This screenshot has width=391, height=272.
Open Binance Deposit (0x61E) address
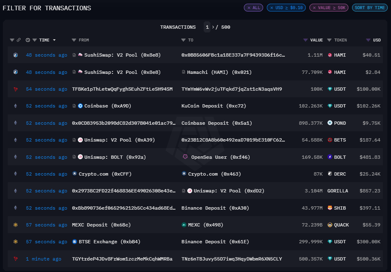click(x=215, y=242)
